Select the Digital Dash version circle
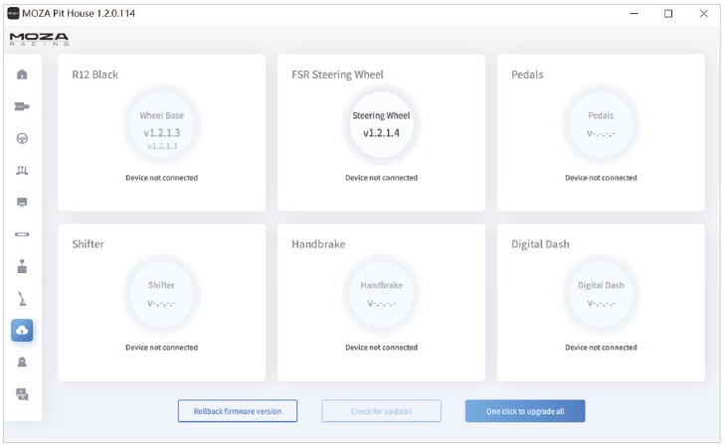This screenshot has height=445, width=724. (601, 294)
